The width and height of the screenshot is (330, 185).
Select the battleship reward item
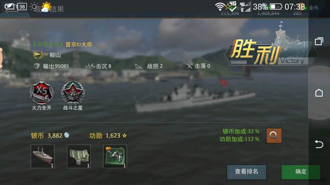[43, 156]
